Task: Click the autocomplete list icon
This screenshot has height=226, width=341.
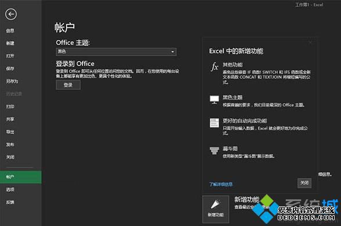Action: (x=214, y=123)
